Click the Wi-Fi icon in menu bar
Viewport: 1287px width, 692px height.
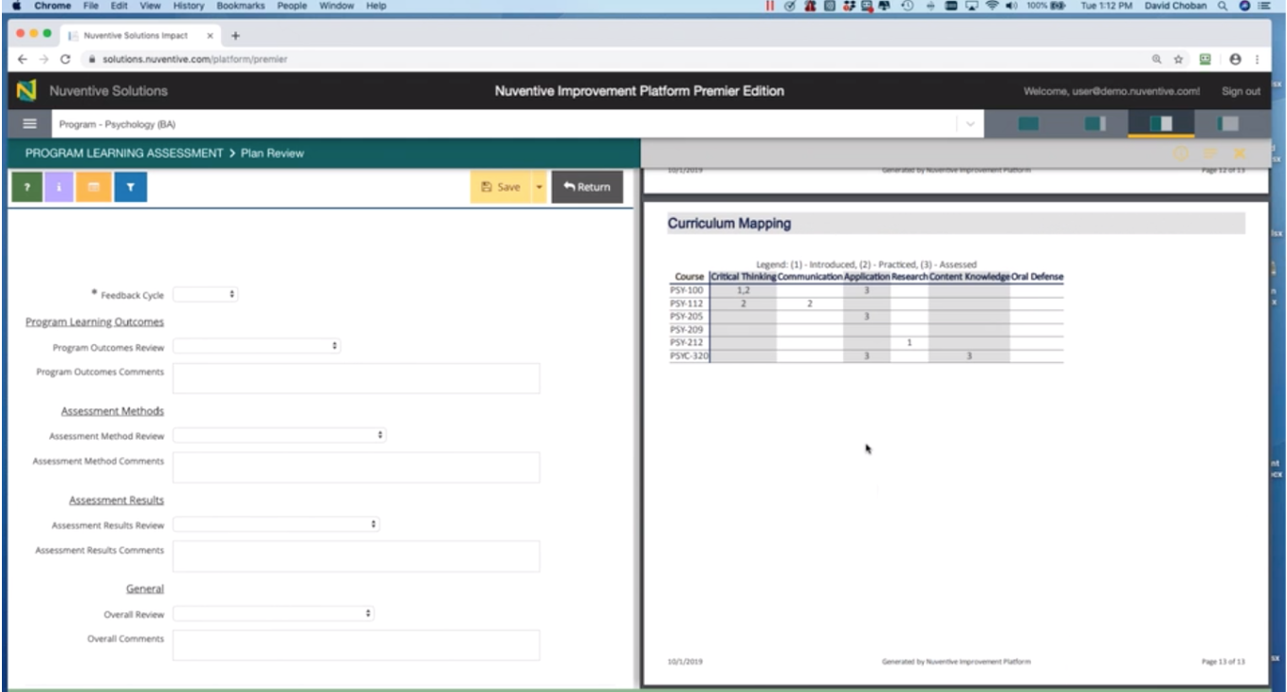(992, 6)
